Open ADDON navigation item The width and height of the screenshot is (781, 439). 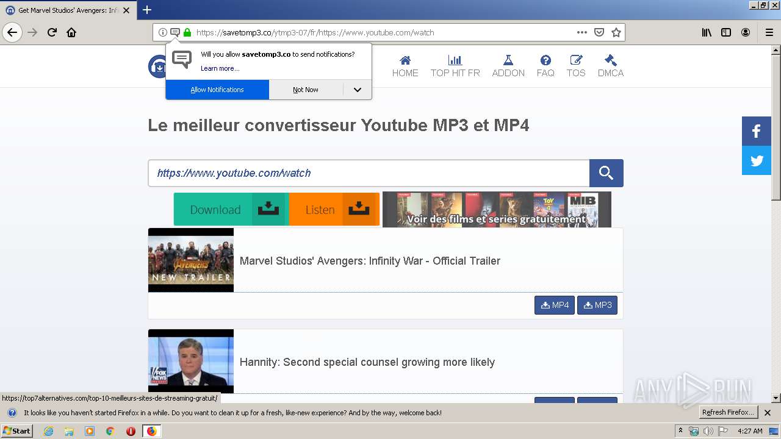click(x=508, y=66)
